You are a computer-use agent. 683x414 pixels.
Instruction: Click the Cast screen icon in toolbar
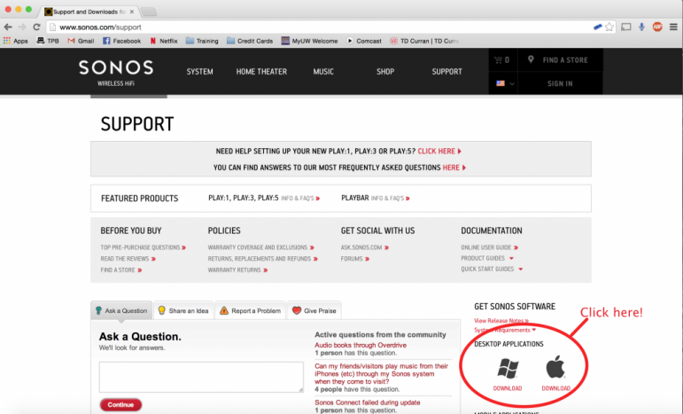[x=626, y=27]
